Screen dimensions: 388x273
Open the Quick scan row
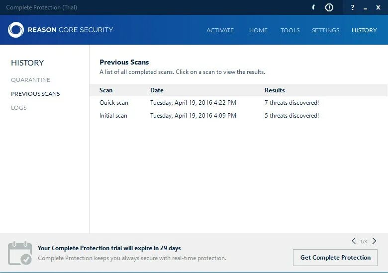[x=239, y=103]
